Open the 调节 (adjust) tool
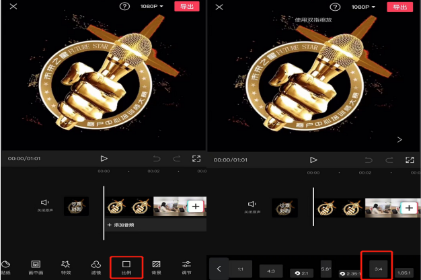The width and height of the screenshot is (421, 280). coord(187,267)
